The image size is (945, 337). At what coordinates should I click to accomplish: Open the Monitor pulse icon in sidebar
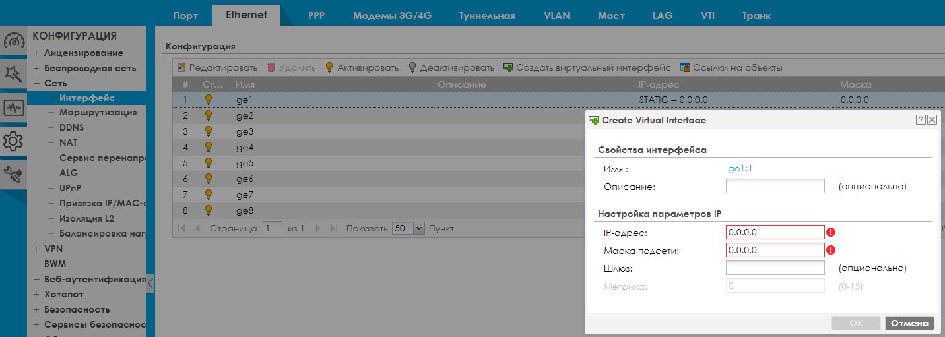[x=14, y=107]
